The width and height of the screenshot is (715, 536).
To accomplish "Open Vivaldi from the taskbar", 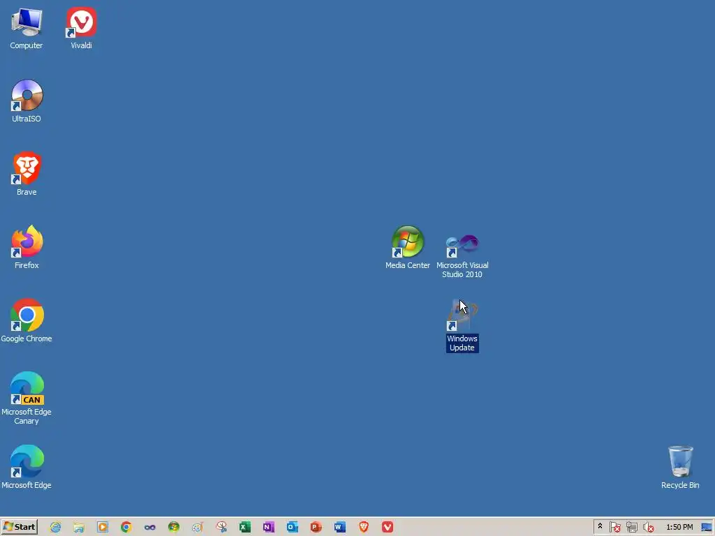I will tap(387, 528).
